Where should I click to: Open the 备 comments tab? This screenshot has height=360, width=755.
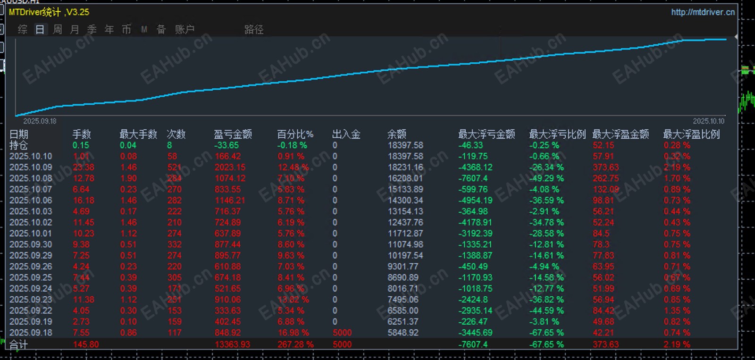161,30
